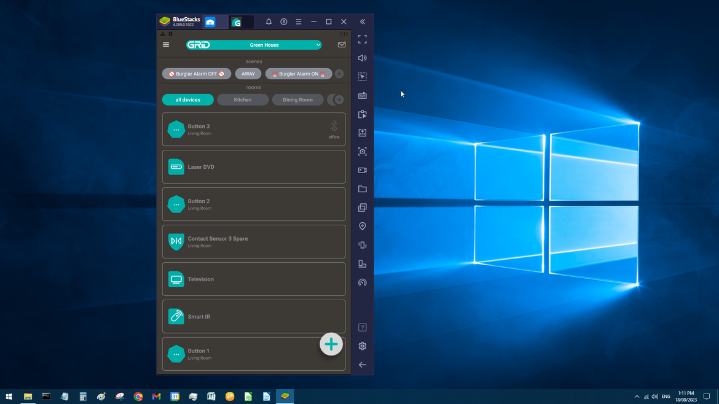Click the BlueStacks screenshot camera icon
The width and height of the screenshot is (719, 404).
pyautogui.click(x=363, y=152)
